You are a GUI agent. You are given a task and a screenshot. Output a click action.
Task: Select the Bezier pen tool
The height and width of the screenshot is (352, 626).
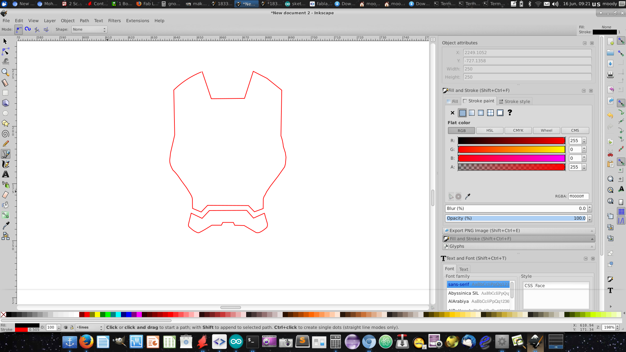(x=5, y=154)
